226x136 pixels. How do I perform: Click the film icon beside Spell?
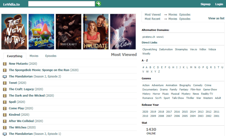(5, 102)
